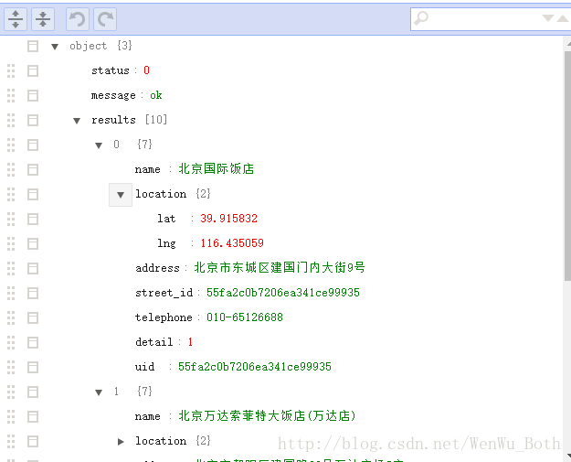Collapse the root object node
This screenshot has width=571, height=462.
(x=55, y=47)
